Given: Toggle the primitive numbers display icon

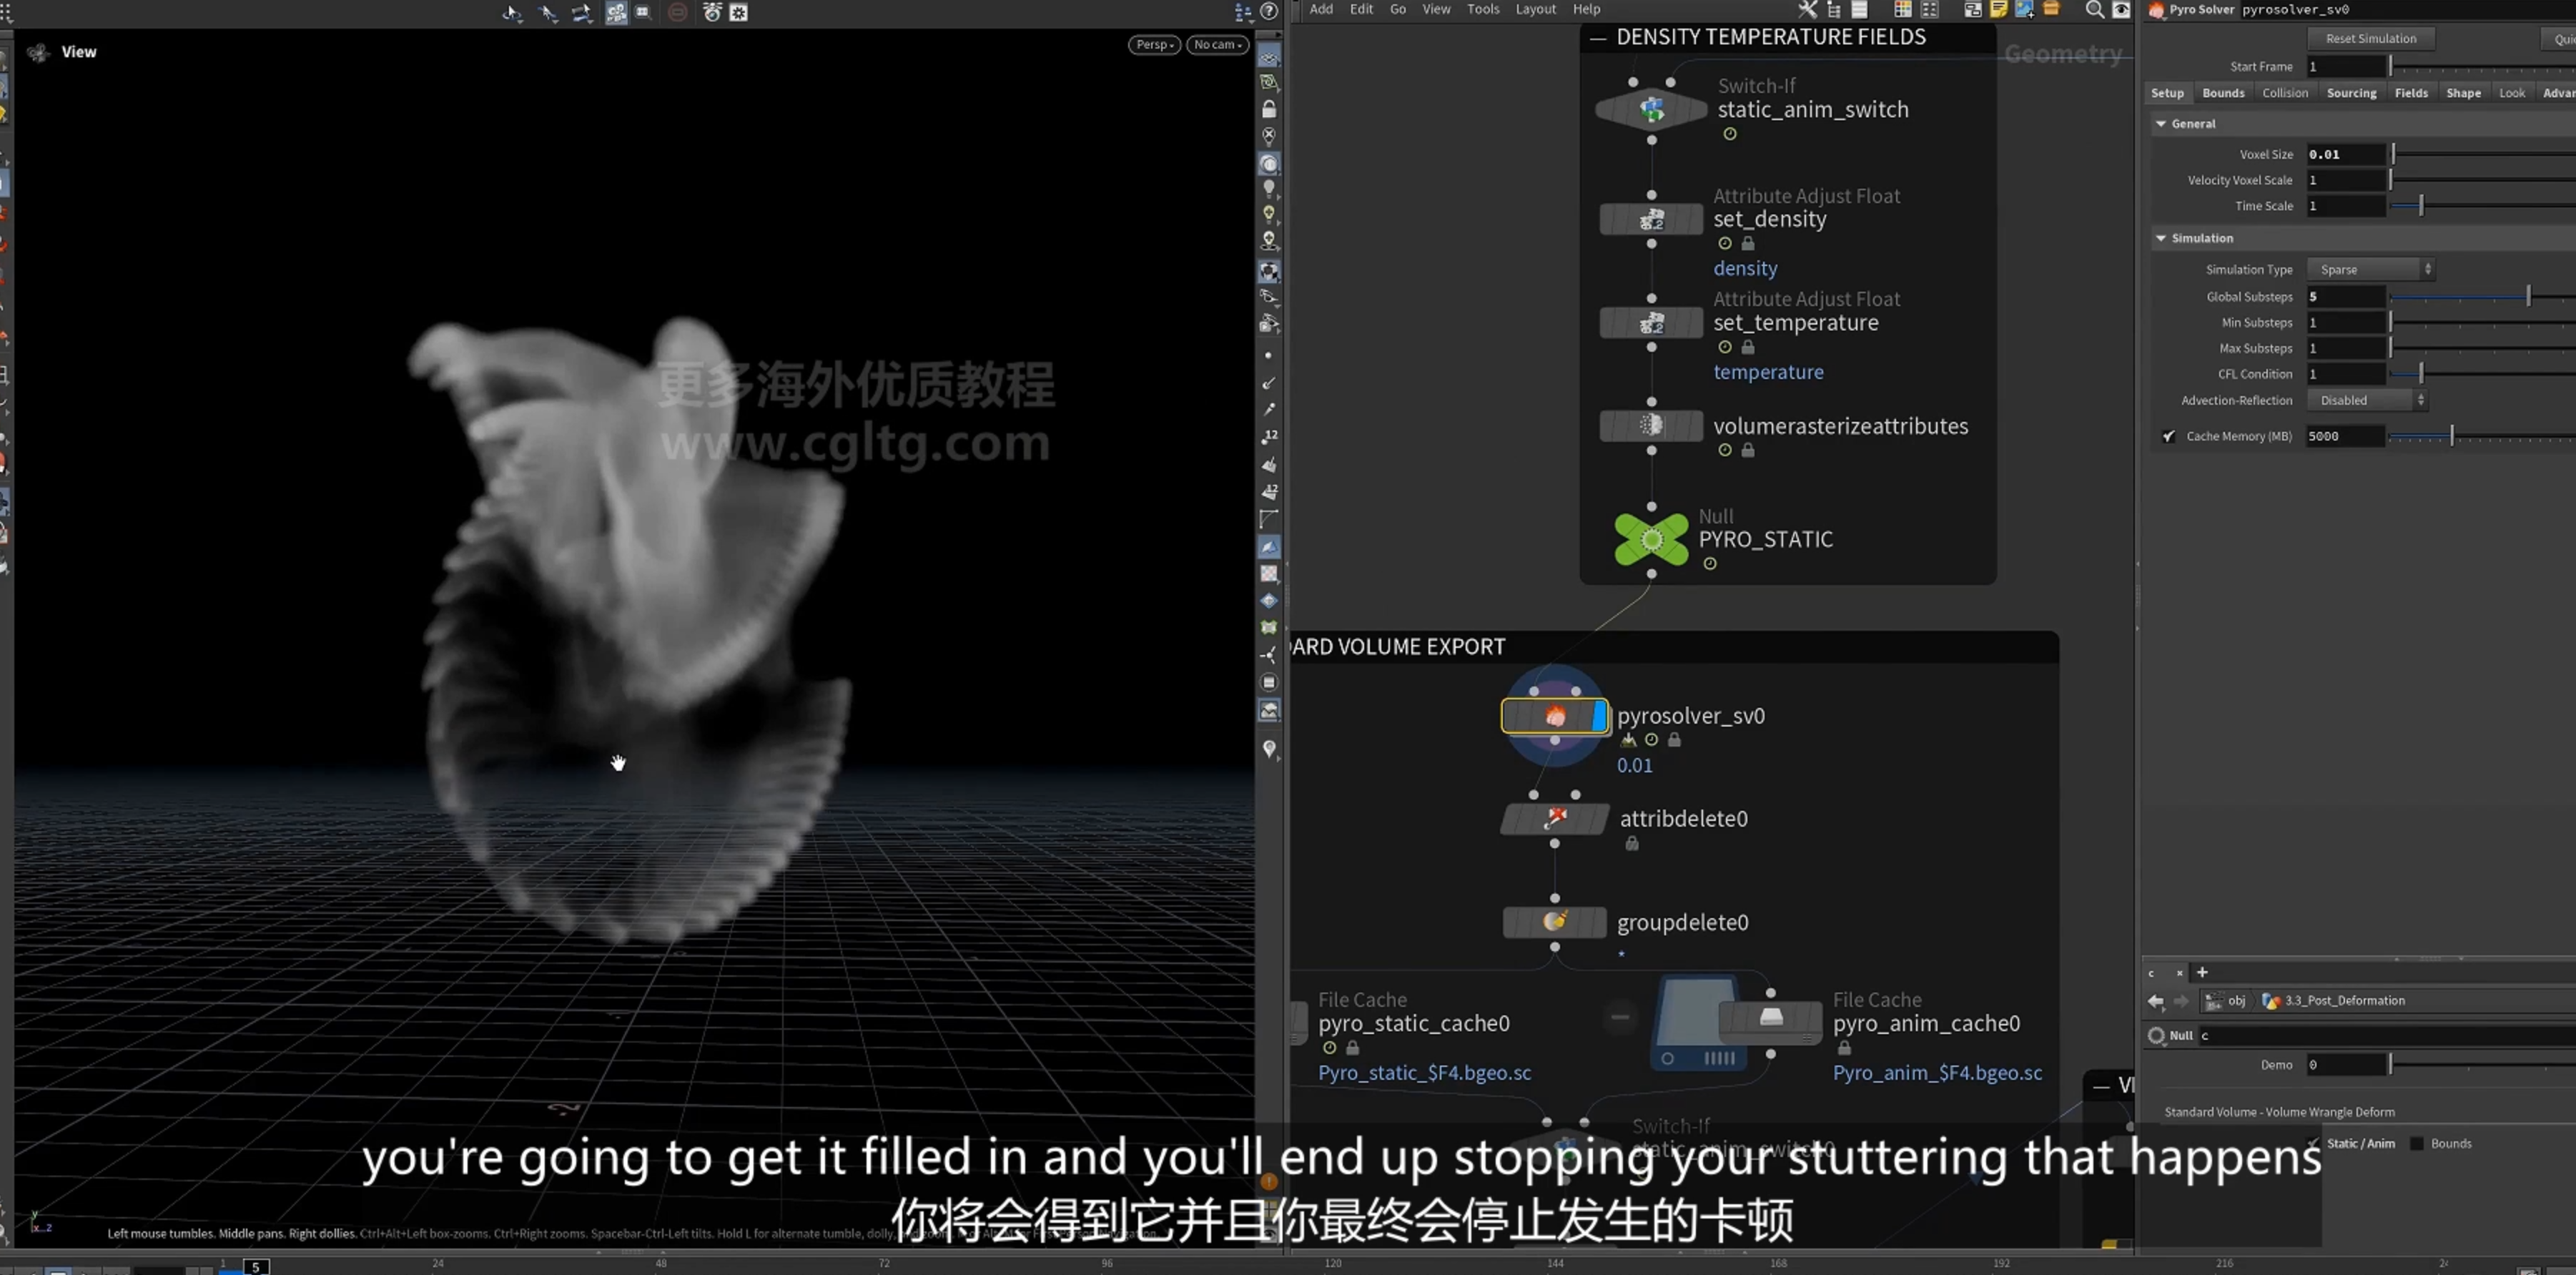Looking at the screenshot, I should pos(1269,491).
